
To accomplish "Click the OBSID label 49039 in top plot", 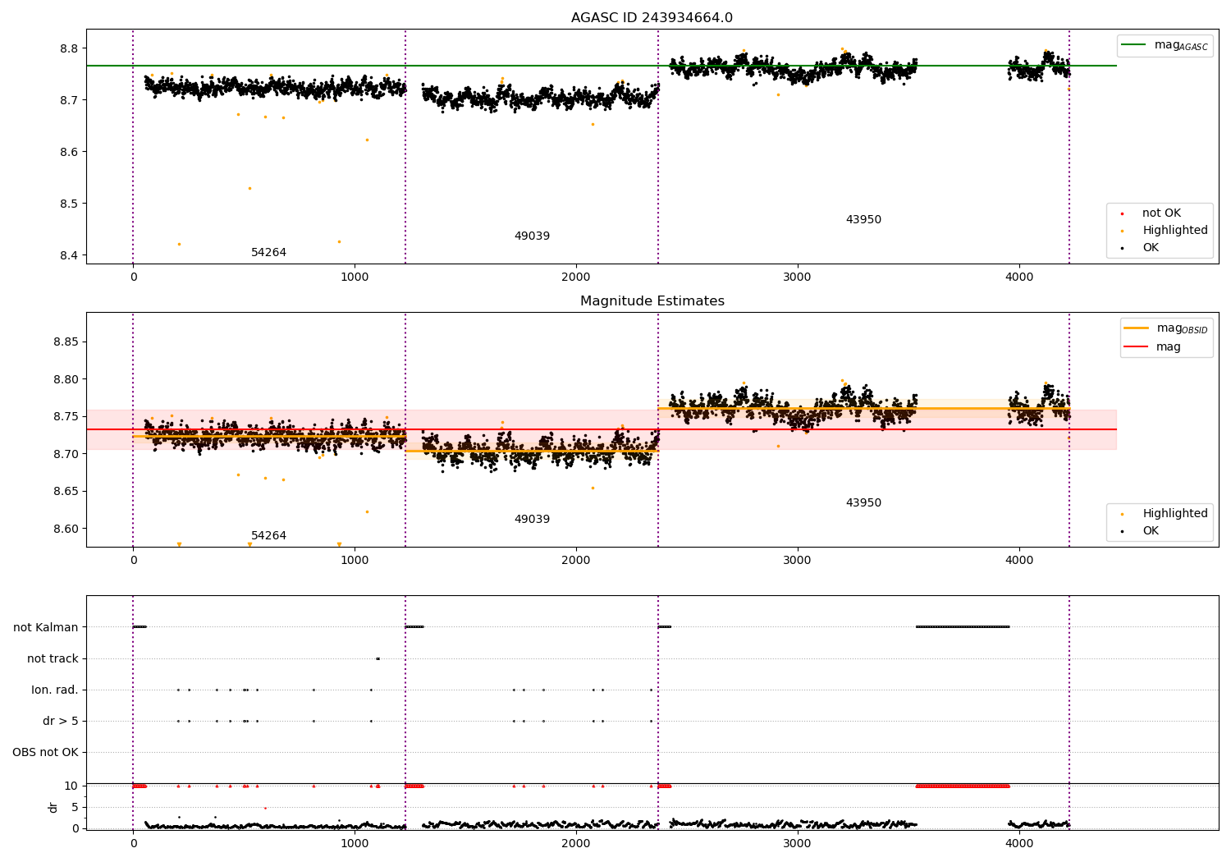I will tap(532, 236).
